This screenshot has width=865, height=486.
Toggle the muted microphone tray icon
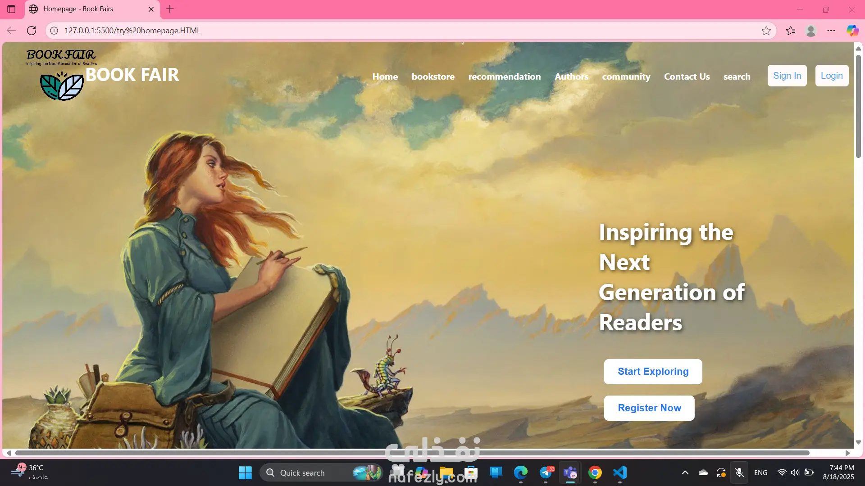[x=739, y=472]
